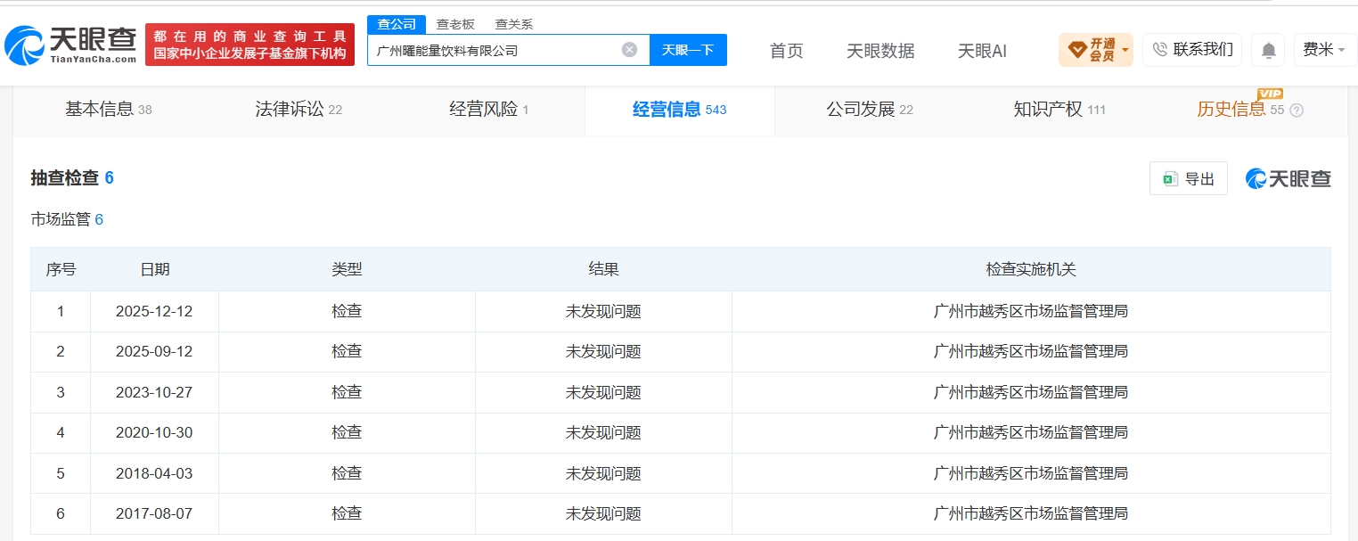The width and height of the screenshot is (1358, 541).
Task: Clear the search box with the X icon
Action: pyautogui.click(x=629, y=50)
